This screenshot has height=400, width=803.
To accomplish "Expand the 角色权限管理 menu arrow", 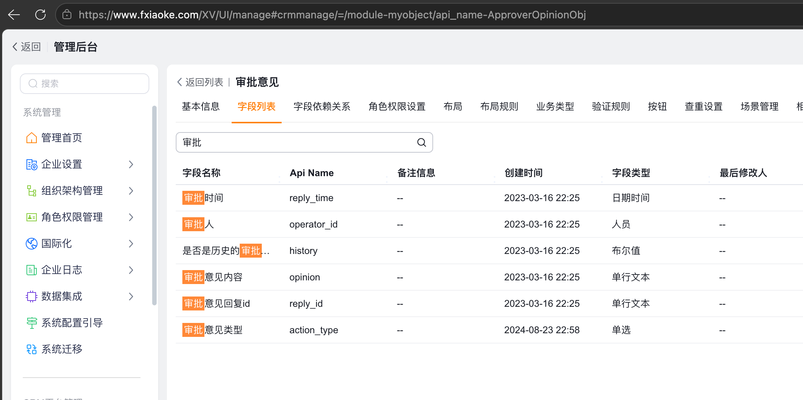I will click(x=131, y=217).
